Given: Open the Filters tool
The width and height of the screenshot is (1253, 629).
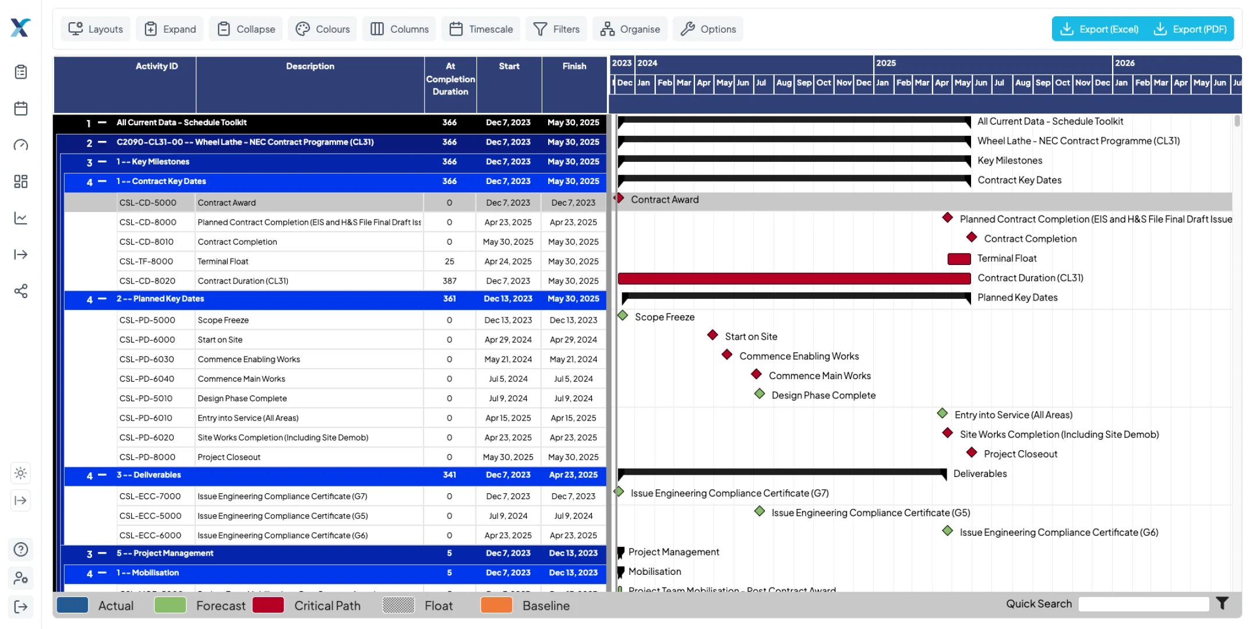Looking at the screenshot, I should (x=556, y=29).
